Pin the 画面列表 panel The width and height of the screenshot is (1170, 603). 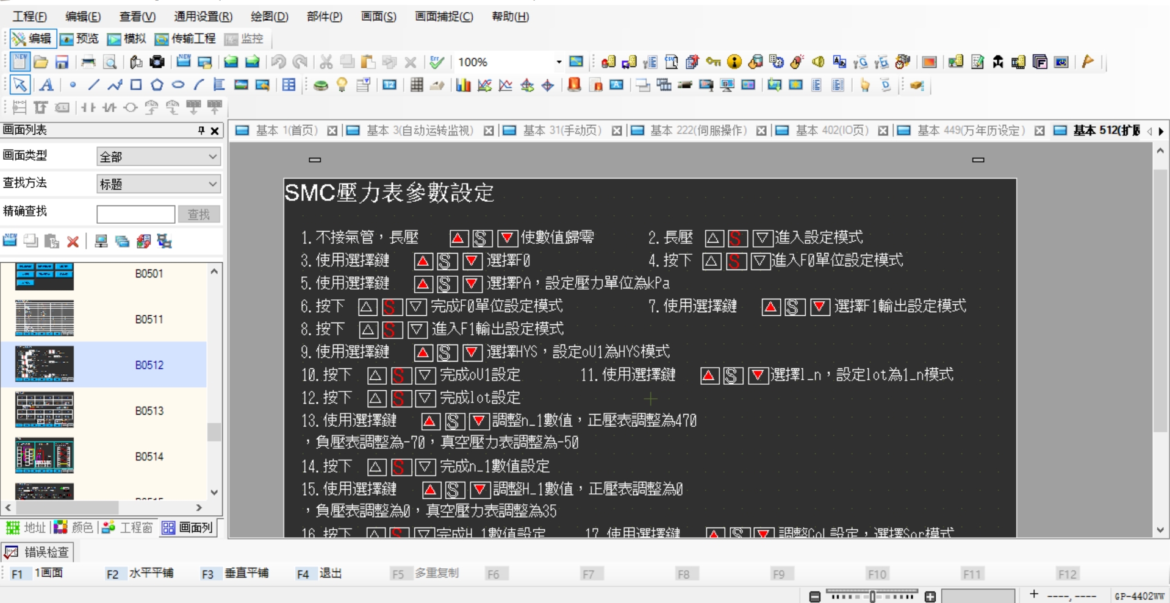pyautogui.click(x=201, y=130)
